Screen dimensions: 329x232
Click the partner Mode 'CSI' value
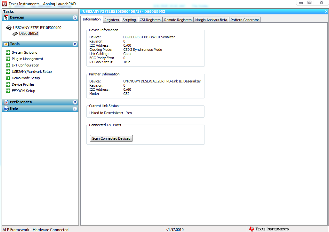126,94
